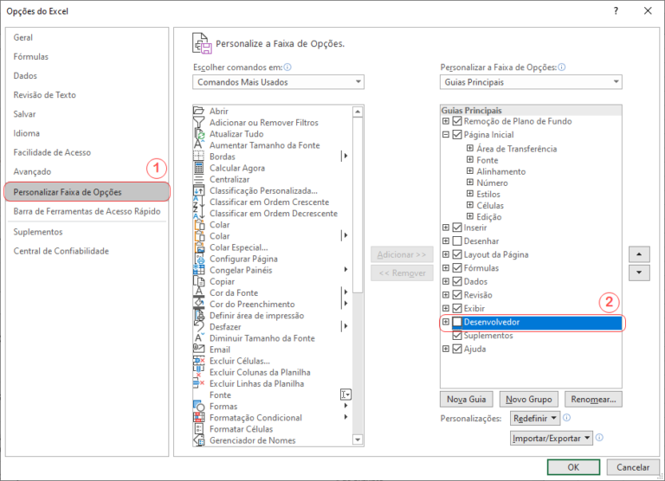Click the Bordas grid icon
The image size is (665, 481).
198,157
